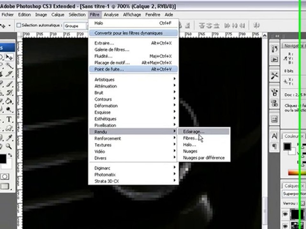Expand the Déformation filter submenu

(134, 106)
